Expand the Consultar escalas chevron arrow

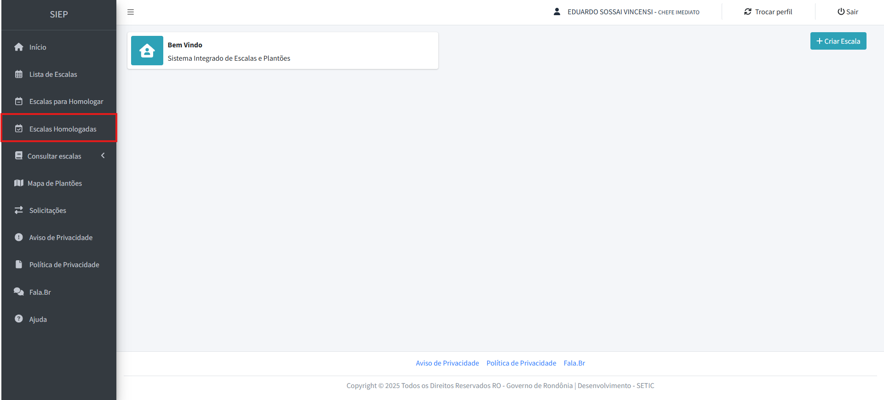click(x=103, y=156)
